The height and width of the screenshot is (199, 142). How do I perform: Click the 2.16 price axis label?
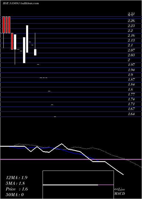coord(131,36)
